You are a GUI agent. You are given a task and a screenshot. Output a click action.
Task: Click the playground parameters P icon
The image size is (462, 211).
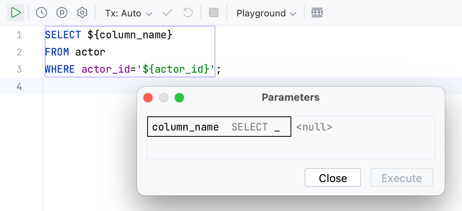[x=62, y=13]
